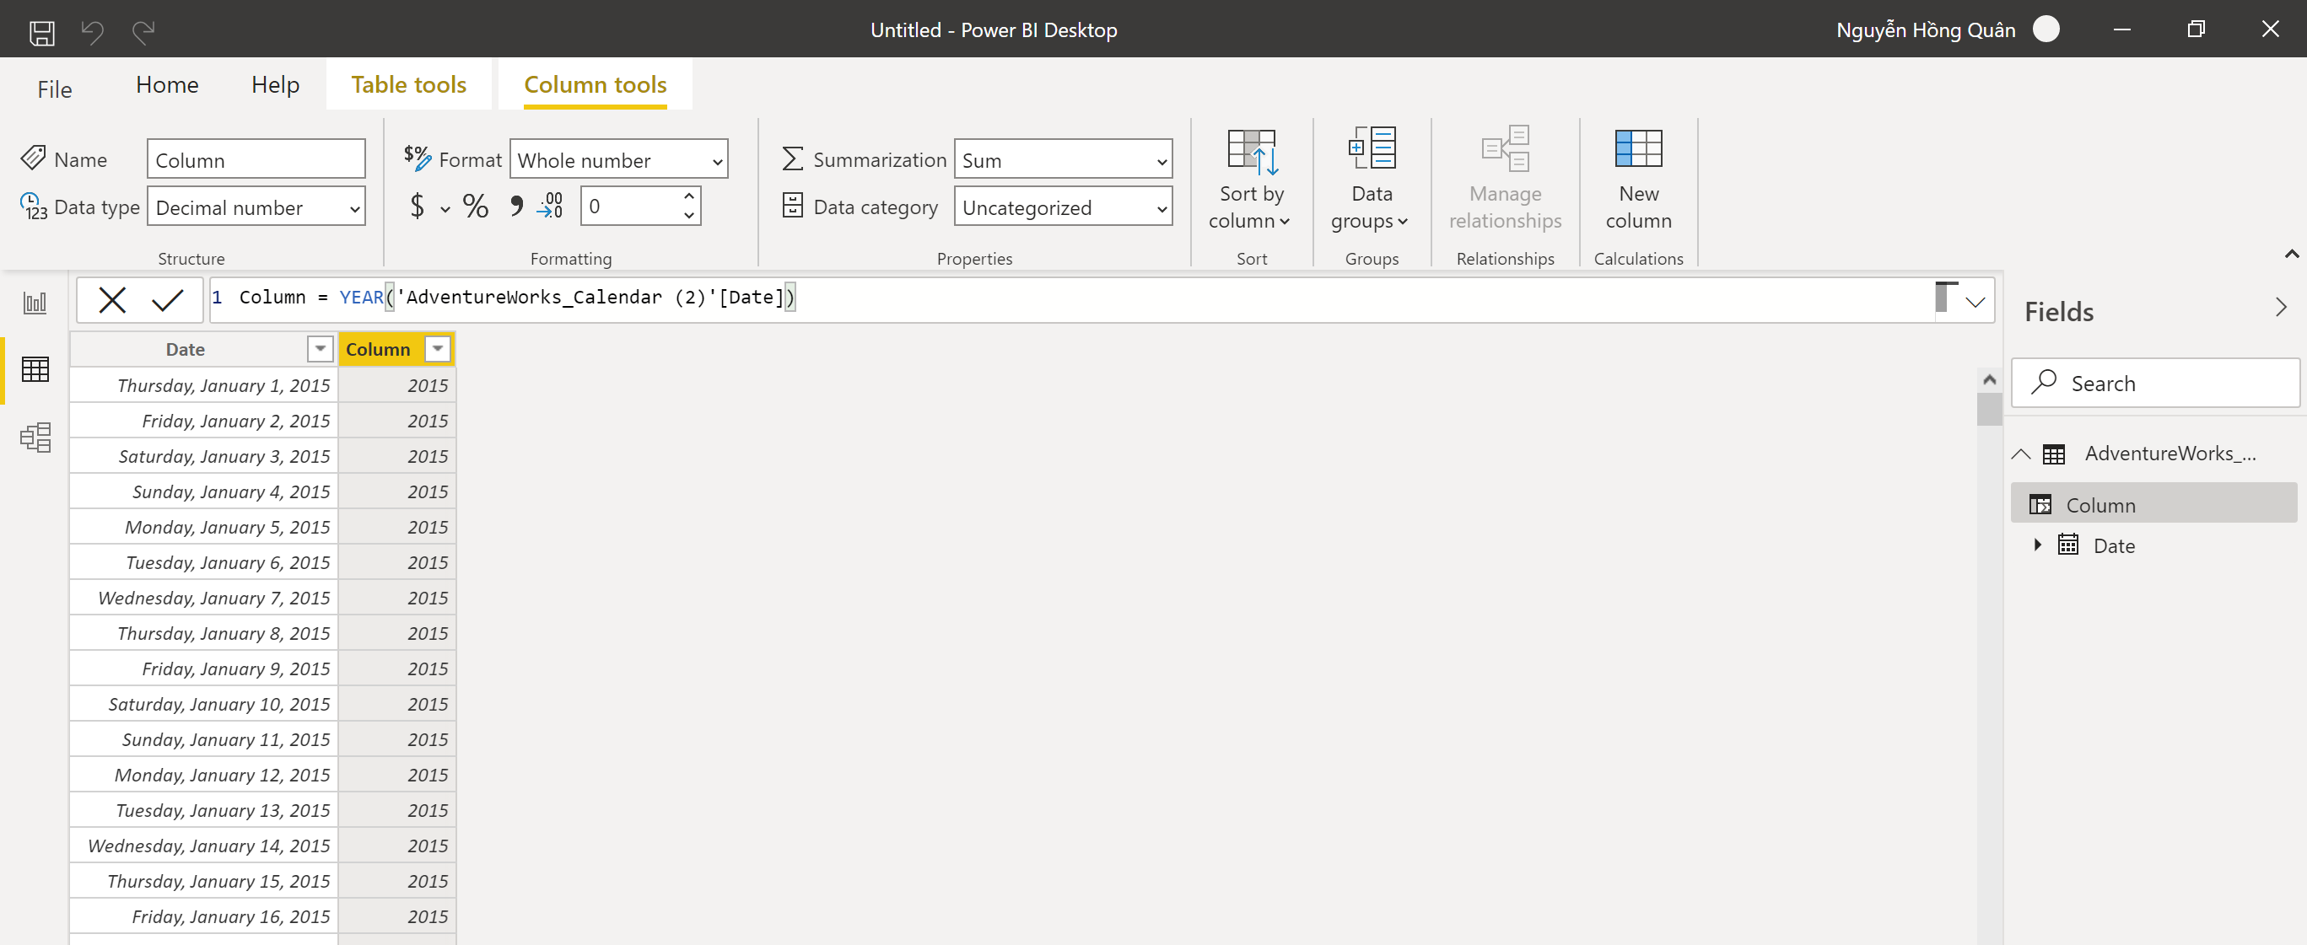Expand the formula bar chevron

tap(1975, 302)
